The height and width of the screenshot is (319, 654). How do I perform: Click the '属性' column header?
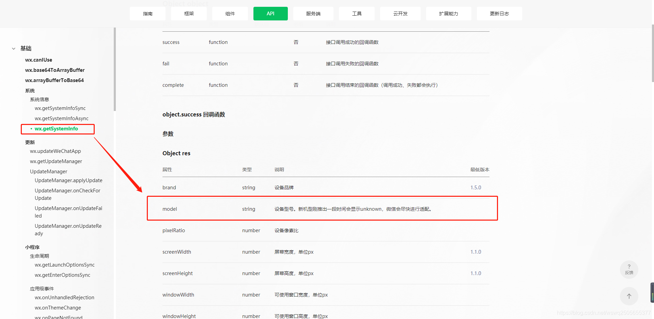[167, 170]
